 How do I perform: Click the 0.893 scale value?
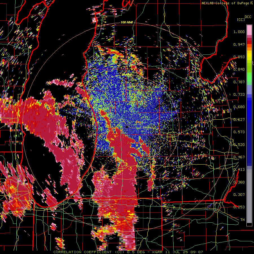click(239, 57)
